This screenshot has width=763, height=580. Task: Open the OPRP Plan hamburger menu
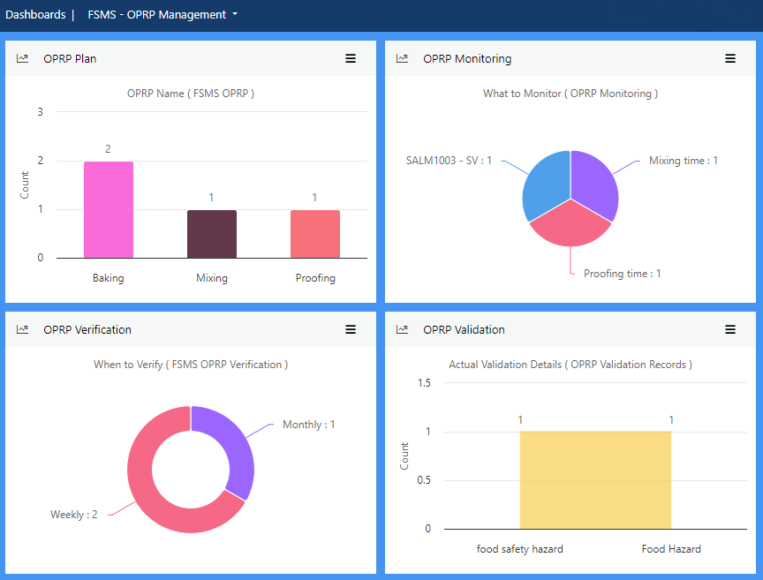point(351,58)
